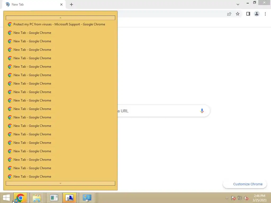Open File Explorer from the taskbar
Viewport: 271px width, 203px height.
(37, 198)
